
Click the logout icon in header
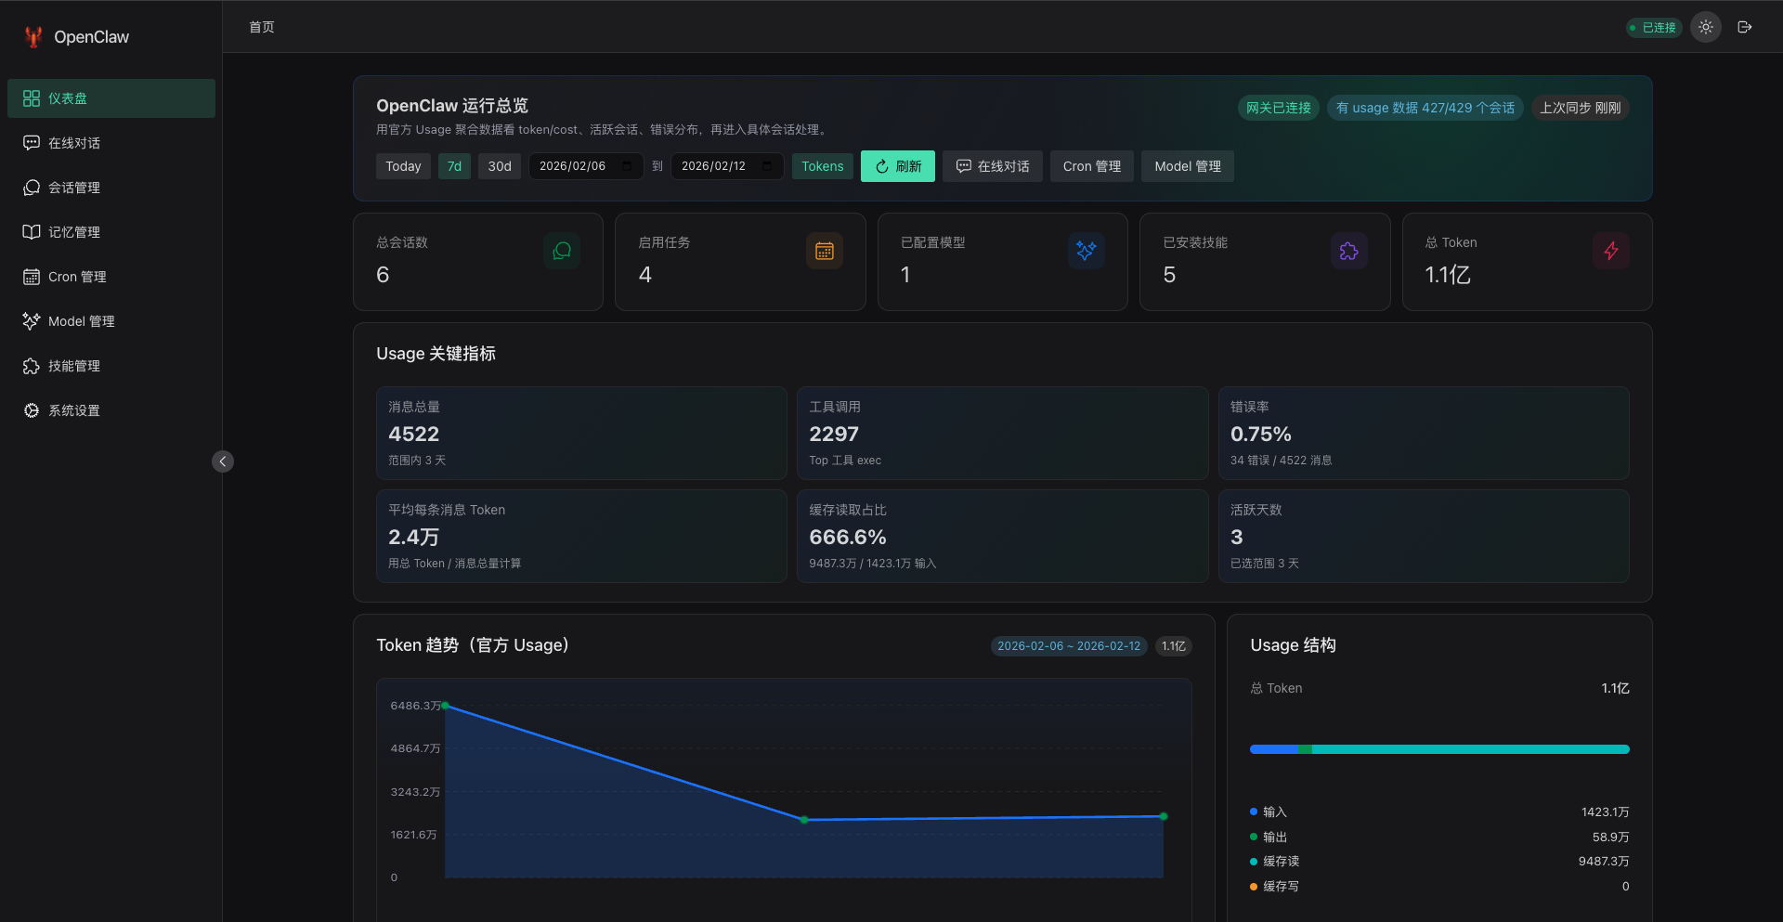pyautogui.click(x=1744, y=27)
